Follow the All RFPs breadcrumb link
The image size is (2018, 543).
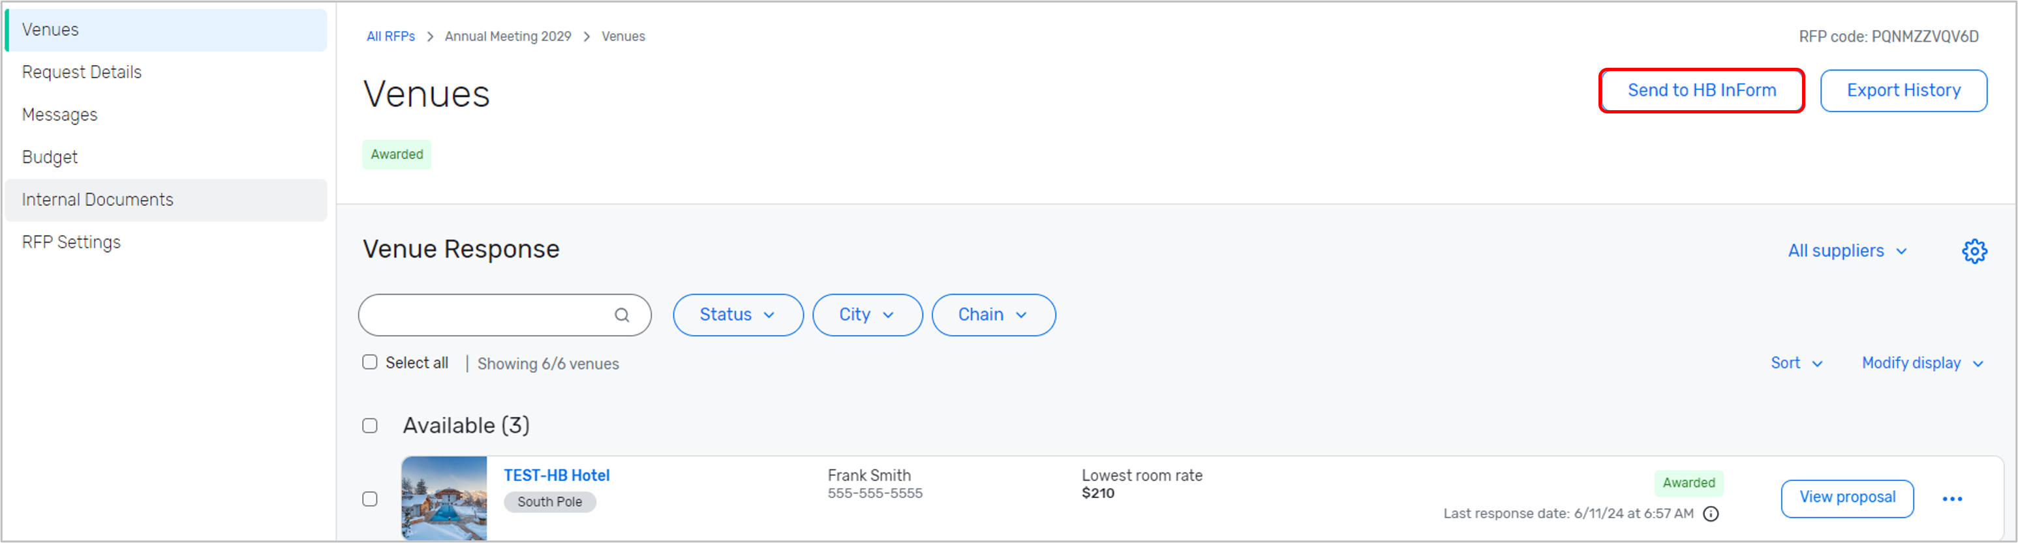pyautogui.click(x=390, y=37)
